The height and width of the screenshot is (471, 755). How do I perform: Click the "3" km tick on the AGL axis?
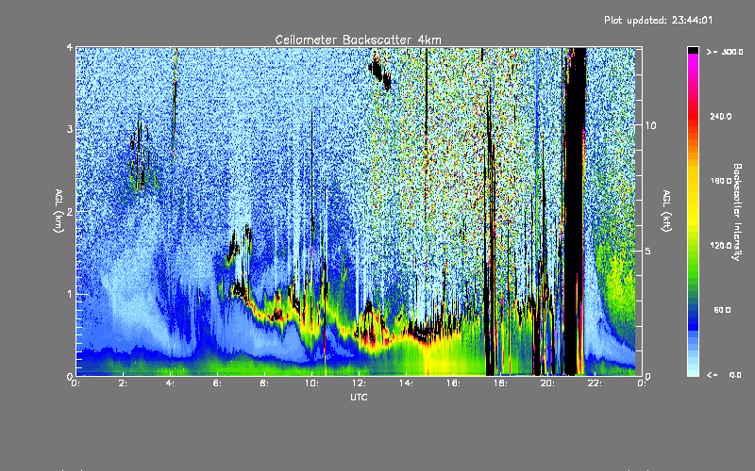tap(70, 129)
